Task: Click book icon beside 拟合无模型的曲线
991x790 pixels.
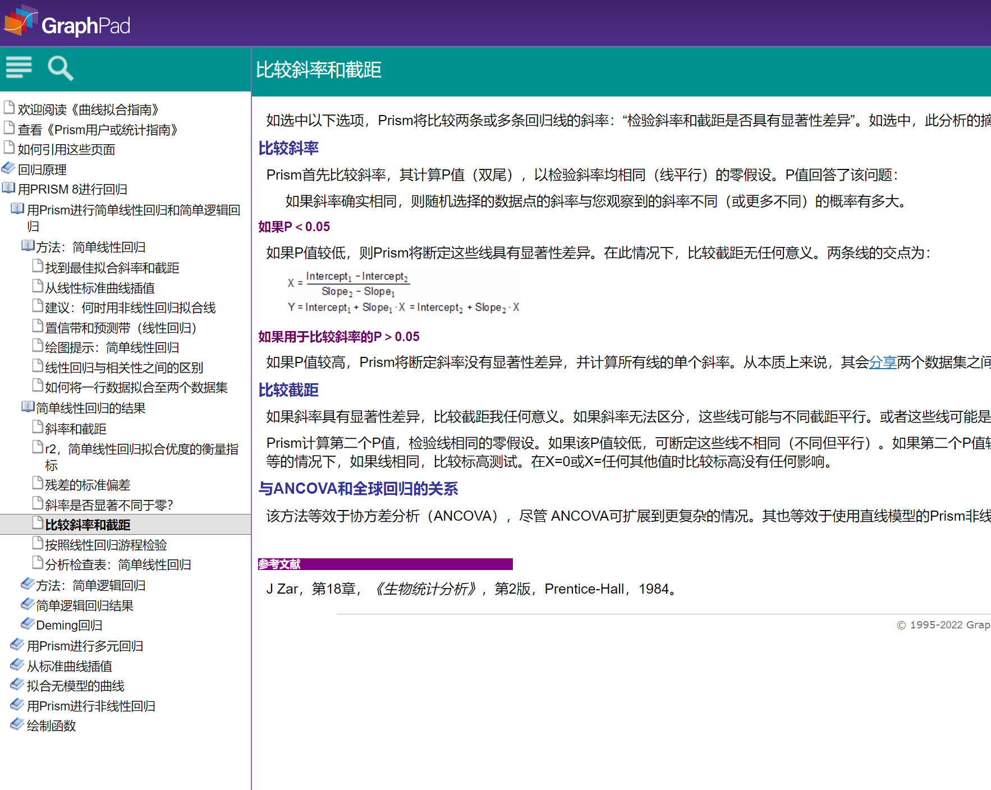Action: [x=17, y=684]
